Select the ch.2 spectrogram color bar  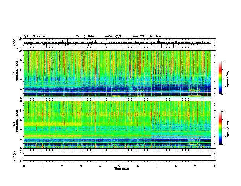click(x=220, y=128)
